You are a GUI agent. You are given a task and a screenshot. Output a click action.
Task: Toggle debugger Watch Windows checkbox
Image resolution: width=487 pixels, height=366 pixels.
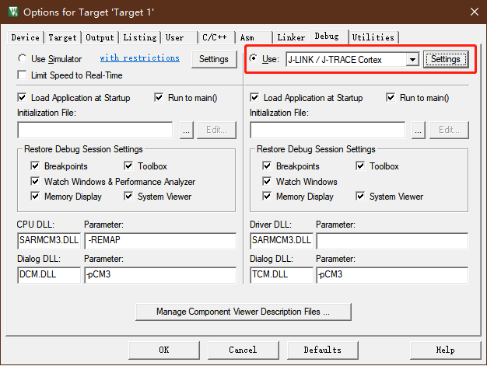(x=267, y=181)
